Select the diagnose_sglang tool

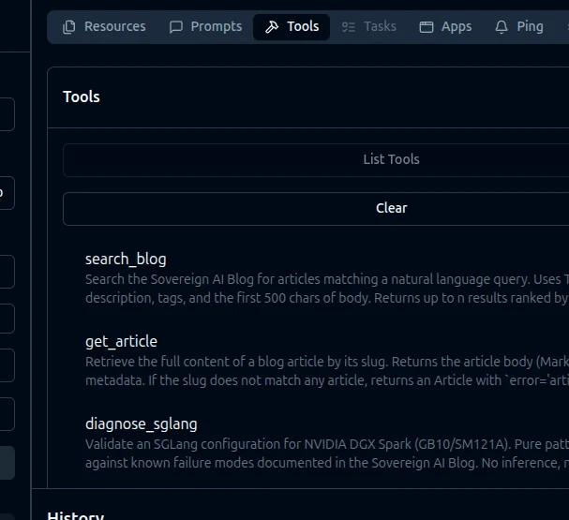pos(142,423)
